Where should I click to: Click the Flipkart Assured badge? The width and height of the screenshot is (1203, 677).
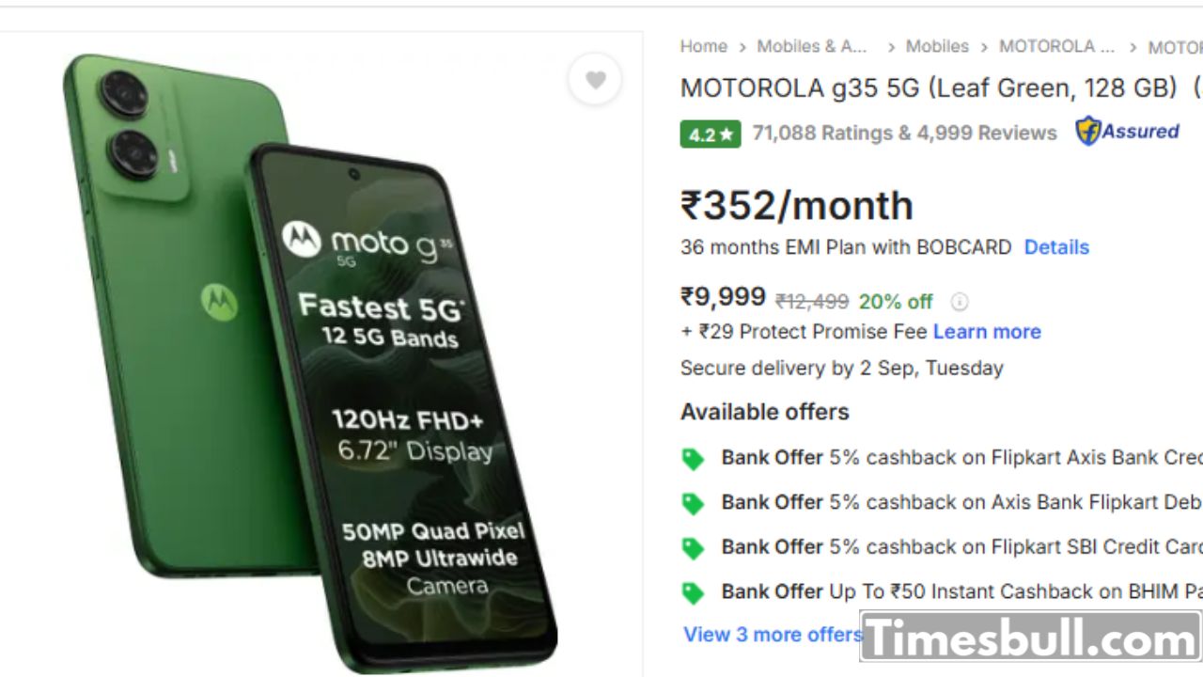click(1127, 132)
